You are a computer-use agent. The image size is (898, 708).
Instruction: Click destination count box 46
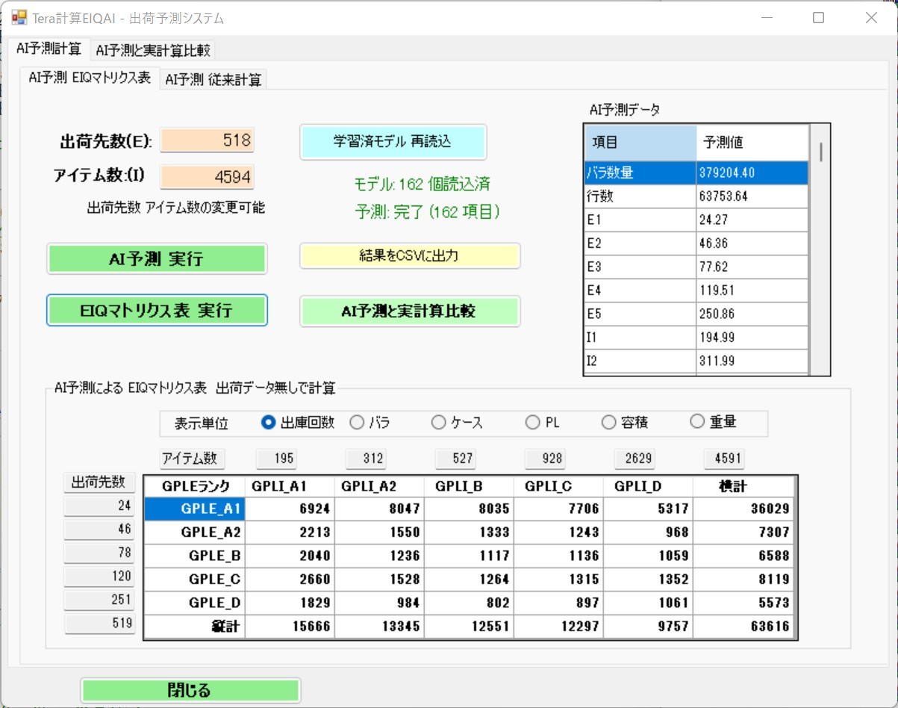tap(99, 530)
